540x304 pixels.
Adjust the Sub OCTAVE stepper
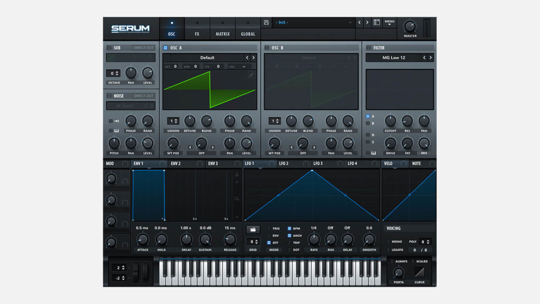(x=113, y=73)
